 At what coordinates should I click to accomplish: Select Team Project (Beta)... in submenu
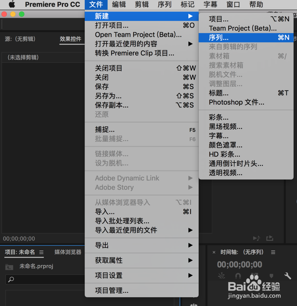point(246,28)
